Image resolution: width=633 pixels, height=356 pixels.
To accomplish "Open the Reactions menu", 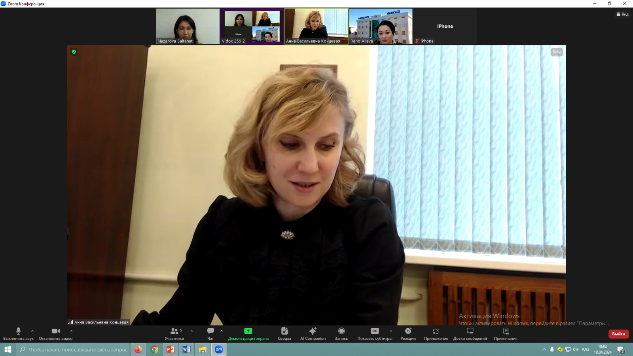I will point(408,331).
